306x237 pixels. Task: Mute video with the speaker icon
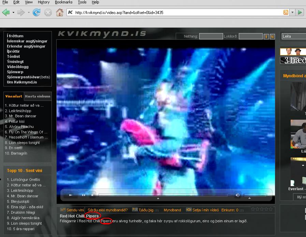[237, 195]
